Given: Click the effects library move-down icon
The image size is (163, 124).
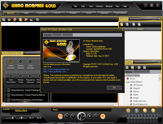Looking at the screenshot, I should 144,67.
